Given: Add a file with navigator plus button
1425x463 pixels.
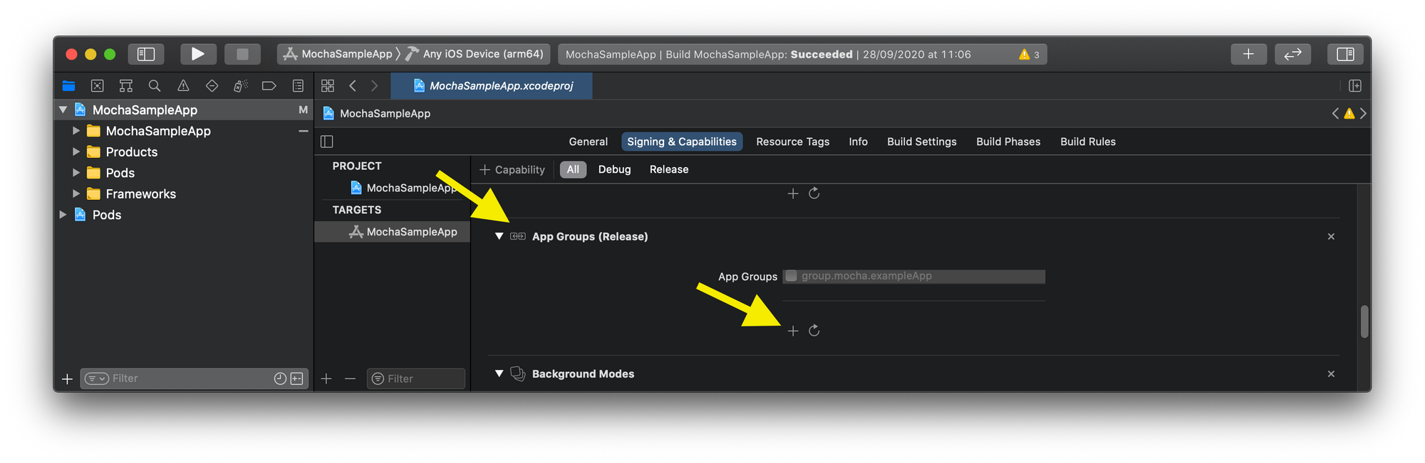Looking at the screenshot, I should 67,378.
